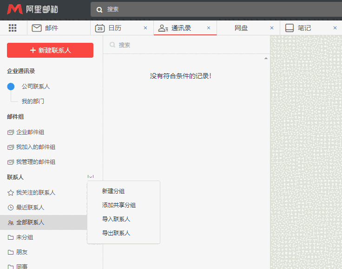Choose 添加共享分组 from the popup menu

click(119, 205)
